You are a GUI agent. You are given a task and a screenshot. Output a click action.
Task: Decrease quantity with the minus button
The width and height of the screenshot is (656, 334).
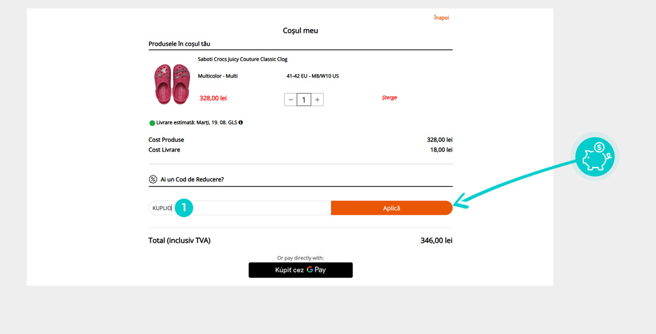click(290, 100)
